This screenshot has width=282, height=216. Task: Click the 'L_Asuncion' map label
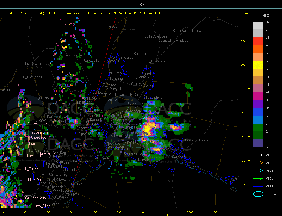(x=157, y=61)
